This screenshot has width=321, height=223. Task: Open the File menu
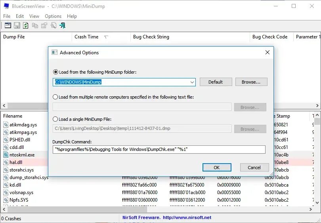7,16
